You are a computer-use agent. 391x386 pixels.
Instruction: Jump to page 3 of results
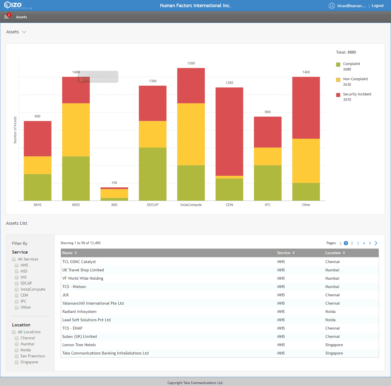point(358,243)
